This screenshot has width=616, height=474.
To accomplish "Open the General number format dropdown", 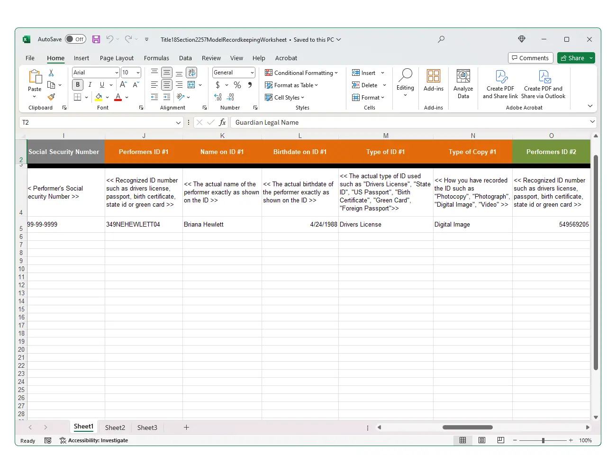I will tap(252, 73).
